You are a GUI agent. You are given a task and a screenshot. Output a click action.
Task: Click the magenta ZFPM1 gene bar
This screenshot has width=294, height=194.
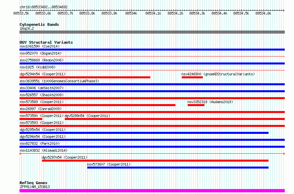click(x=152, y=191)
